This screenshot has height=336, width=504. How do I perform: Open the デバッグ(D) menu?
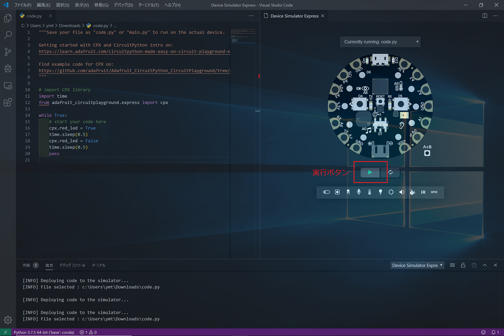click(123, 5)
